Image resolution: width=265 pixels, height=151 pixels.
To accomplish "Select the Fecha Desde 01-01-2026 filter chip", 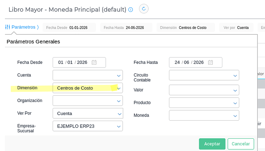I will click(69, 28).
